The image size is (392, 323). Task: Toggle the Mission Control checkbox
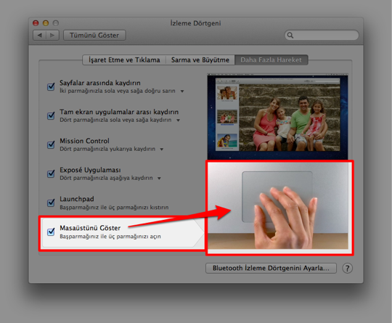click(x=51, y=144)
